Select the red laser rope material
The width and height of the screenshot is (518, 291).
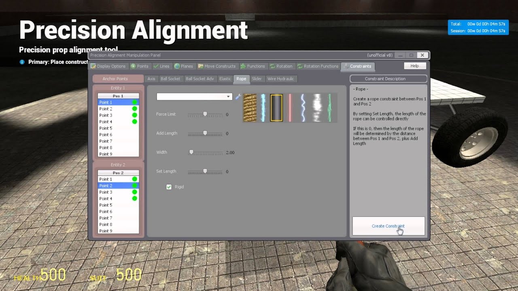pyautogui.click(x=290, y=108)
